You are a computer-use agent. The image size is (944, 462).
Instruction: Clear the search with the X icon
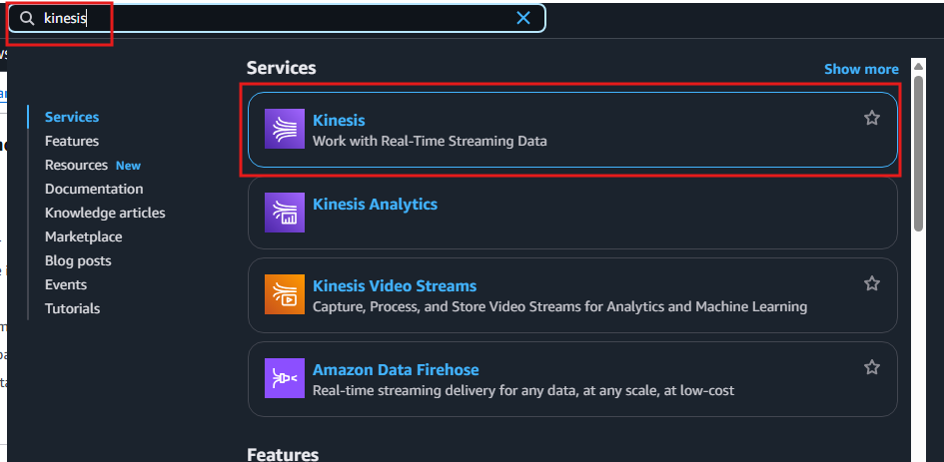523,18
